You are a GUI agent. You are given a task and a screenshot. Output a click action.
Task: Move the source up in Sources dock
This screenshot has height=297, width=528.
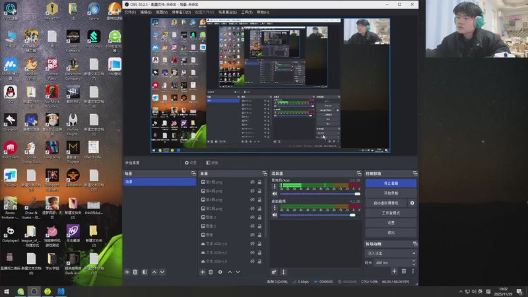click(230, 272)
